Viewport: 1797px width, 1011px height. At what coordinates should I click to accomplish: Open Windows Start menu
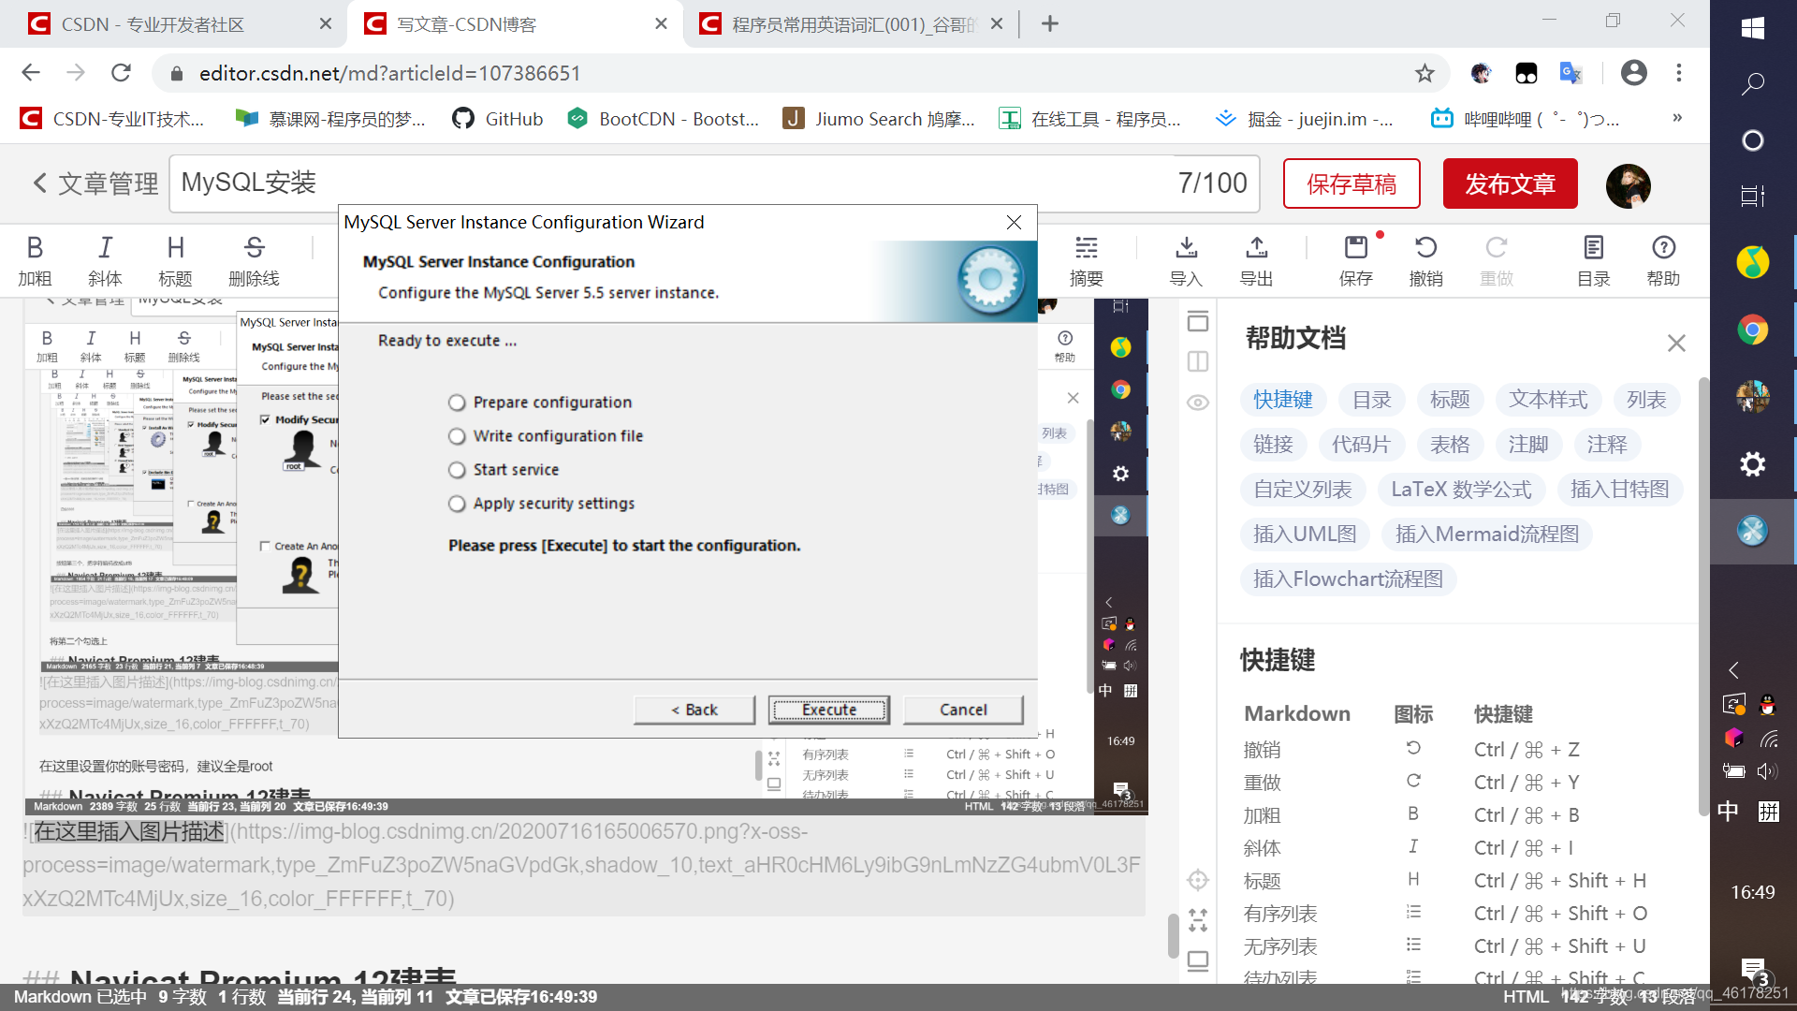tap(1753, 28)
